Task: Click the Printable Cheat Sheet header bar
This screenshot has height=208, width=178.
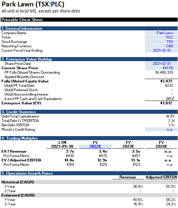Action: click(89, 20)
